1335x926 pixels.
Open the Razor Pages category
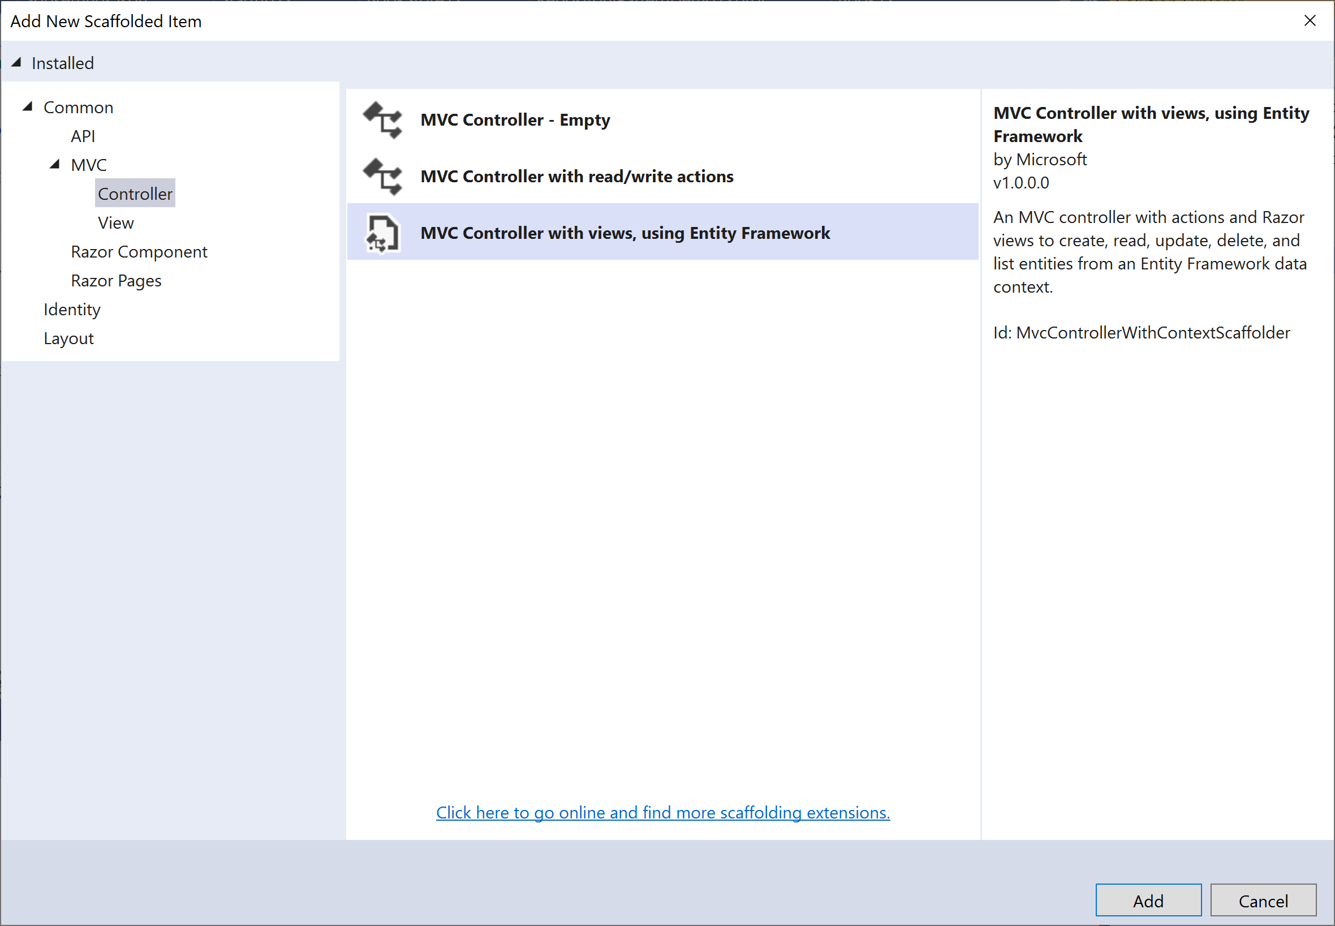coord(116,281)
